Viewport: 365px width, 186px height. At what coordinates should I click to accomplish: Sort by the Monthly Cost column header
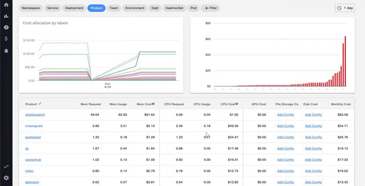(x=341, y=104)
